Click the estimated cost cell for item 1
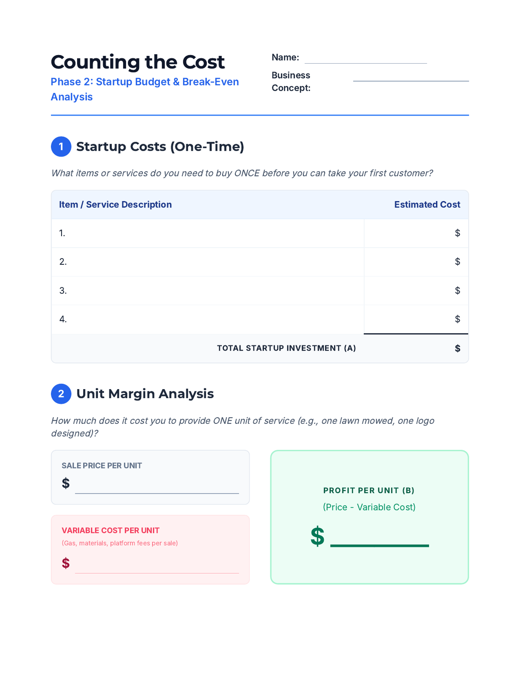520x673 pixels. (x=416, y=233)
